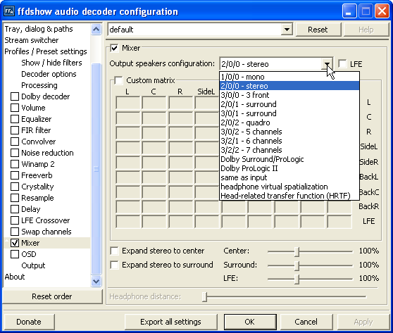Click the Reset order button
The image size is (393, 333).
point(52,296)
